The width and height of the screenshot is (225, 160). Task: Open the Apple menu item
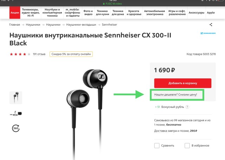point(211,13)
